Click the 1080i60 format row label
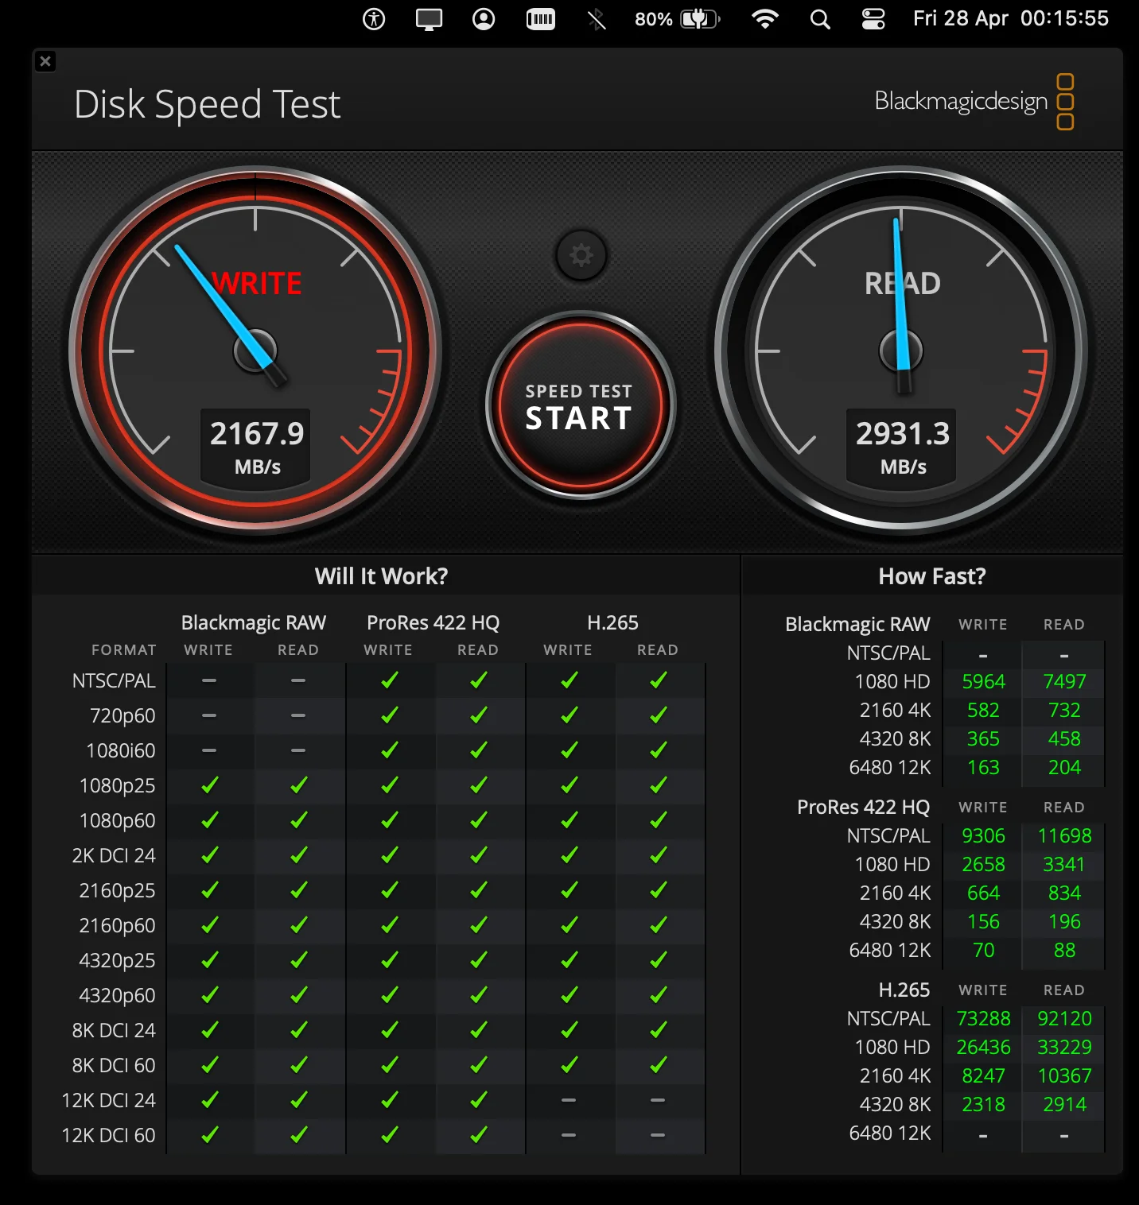Image resolution: width=1139 pixels, height=1205 pixels. [x=121, y=751]
